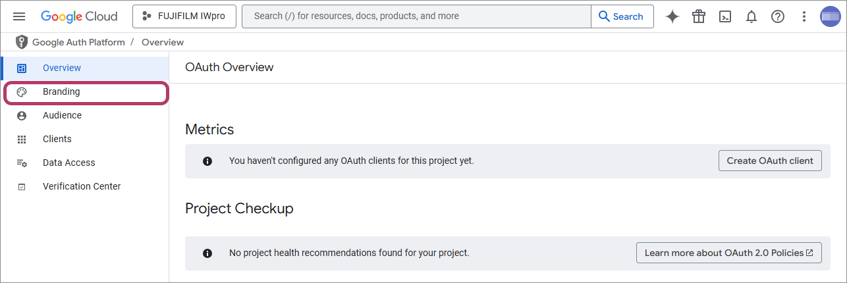
Task: Open the notifications bell
Action: (x=751, y=16)
